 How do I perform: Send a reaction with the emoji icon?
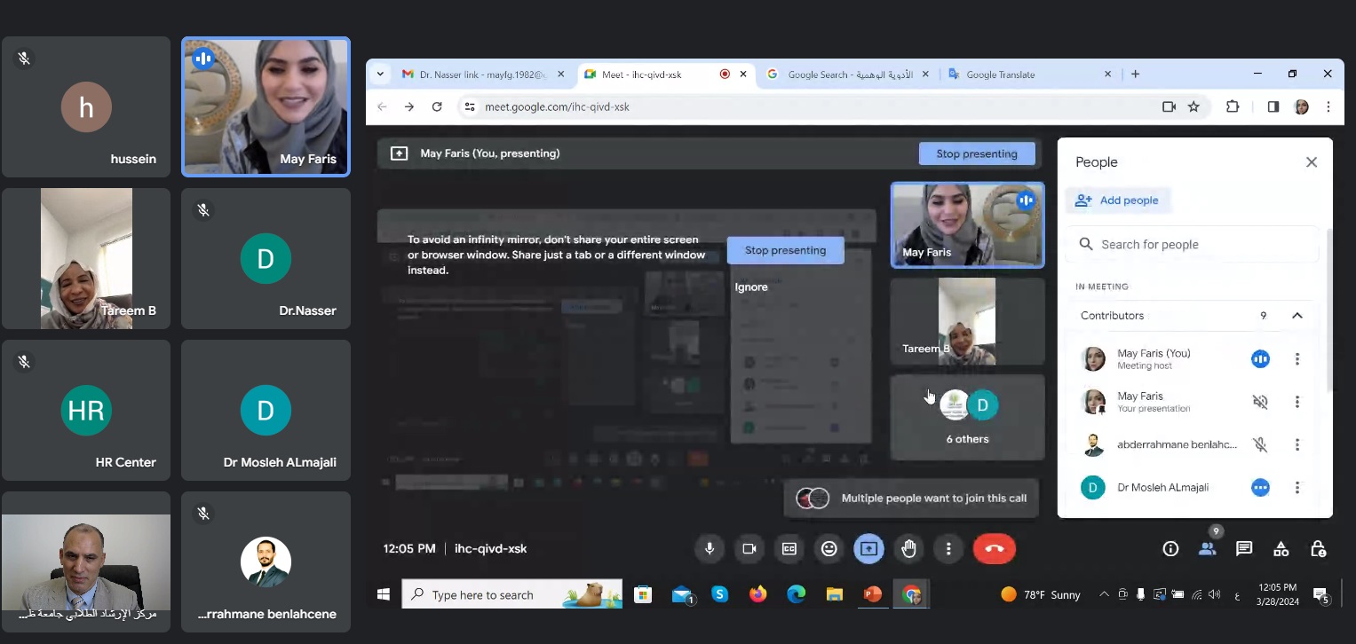pyautogui.click(x=829, y=549)
